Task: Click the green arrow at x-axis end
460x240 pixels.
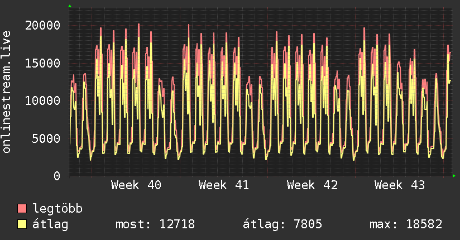Action: click(x=454, y=176)
